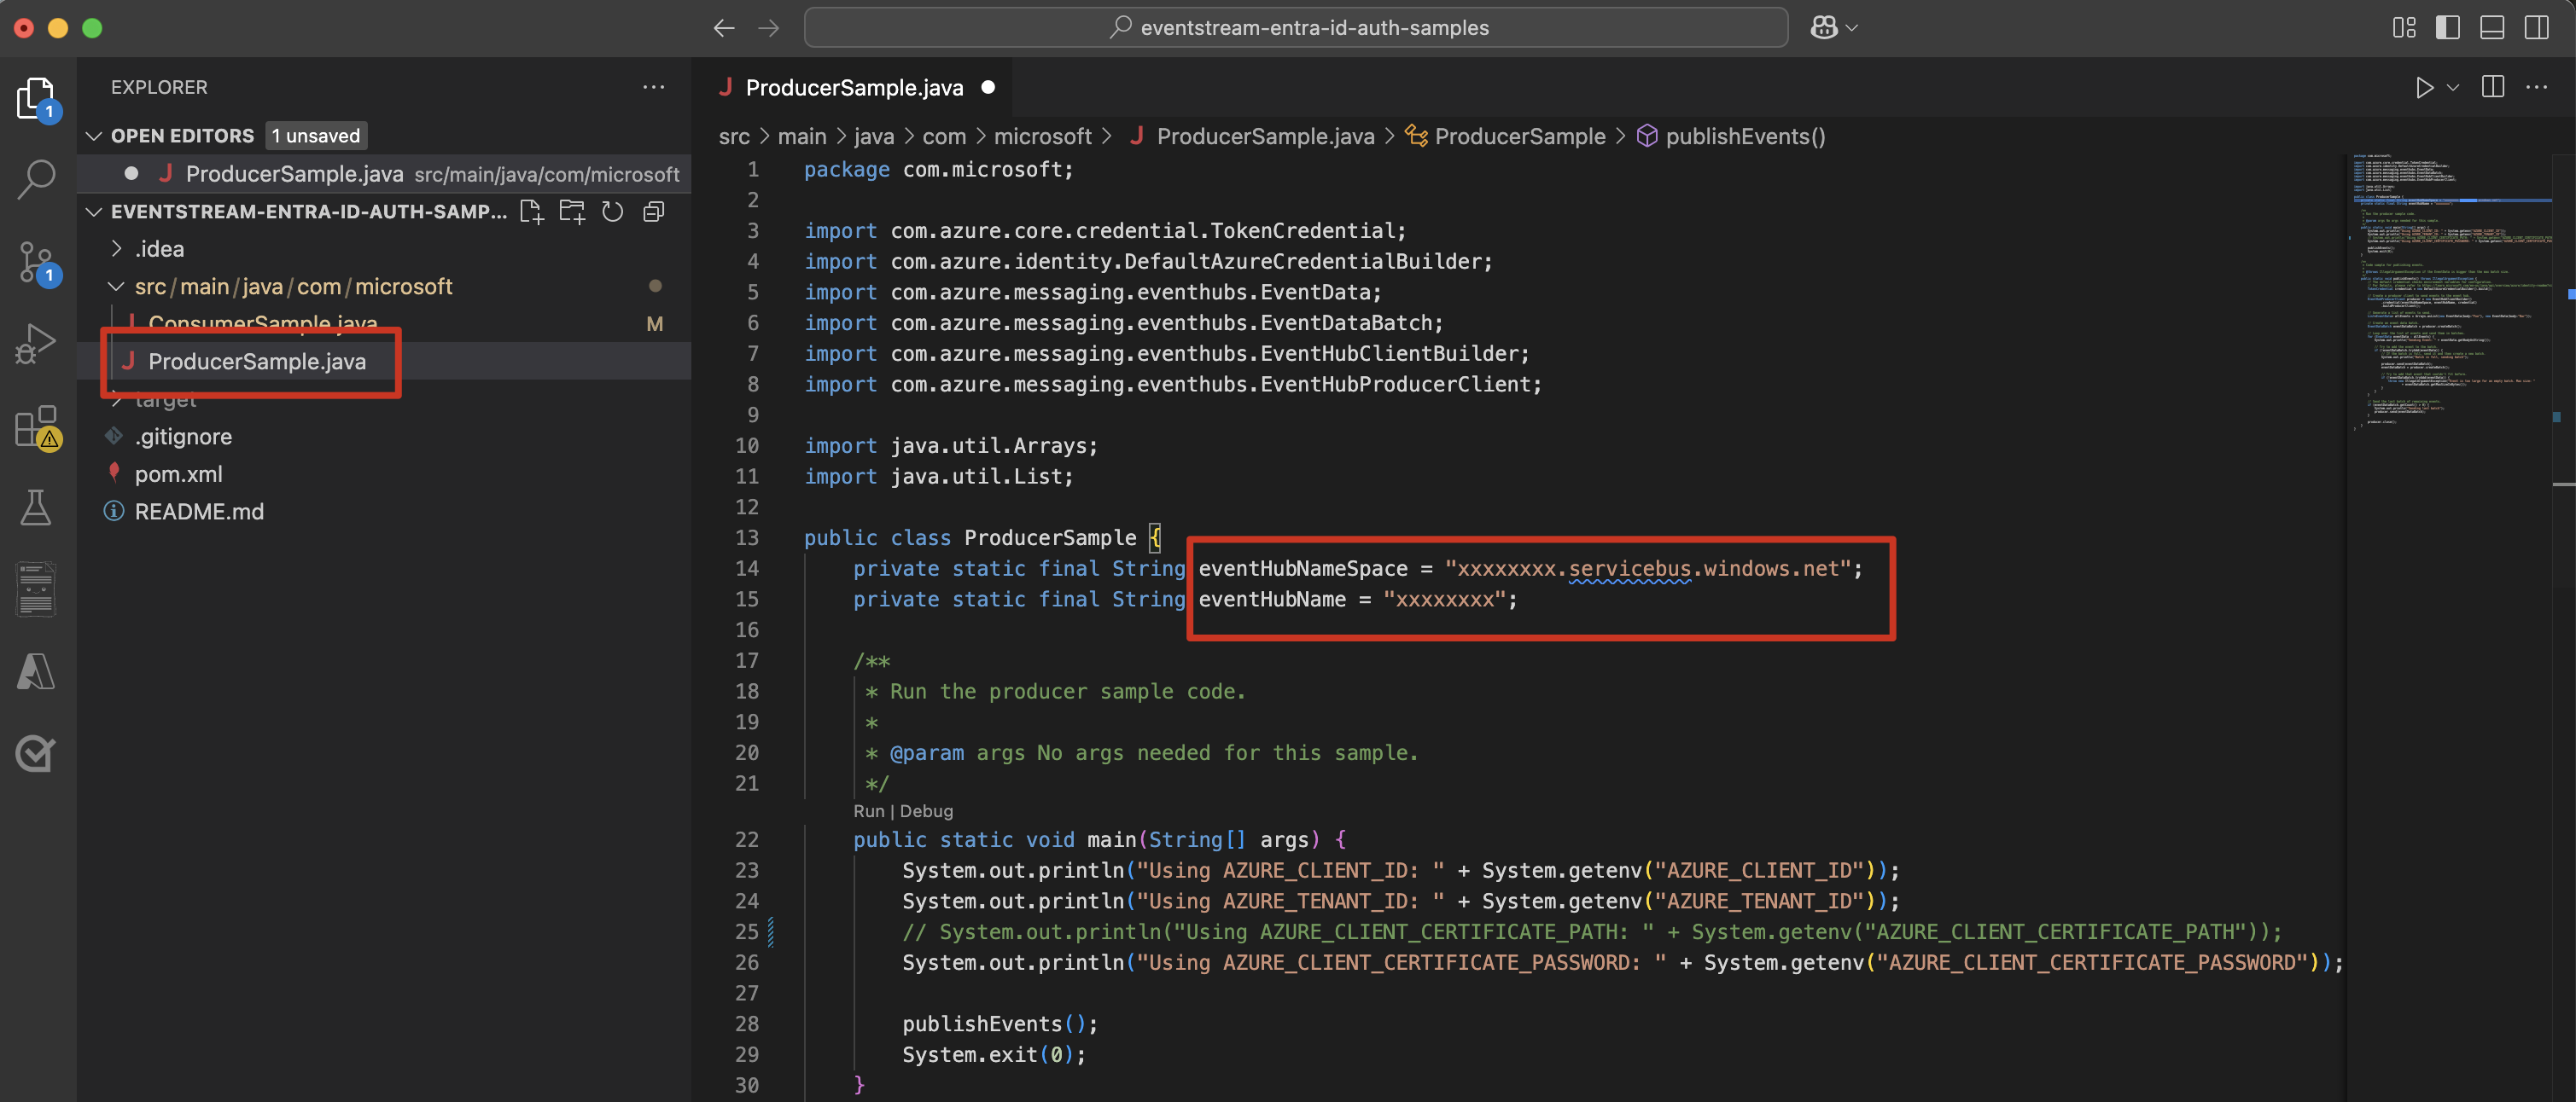Click the New File icon in Explorer
2576x1102 pixels.
pyautogui.click(x=531, y=212)
